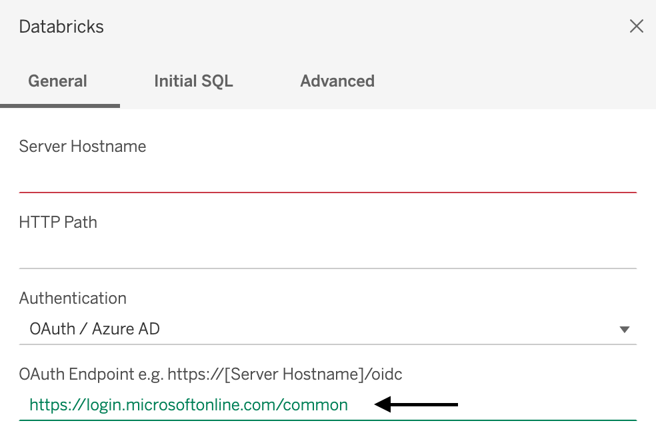Click the gray underline beneath HTTP Path
This screenshot has width=656, height=429.
point(327,268)
